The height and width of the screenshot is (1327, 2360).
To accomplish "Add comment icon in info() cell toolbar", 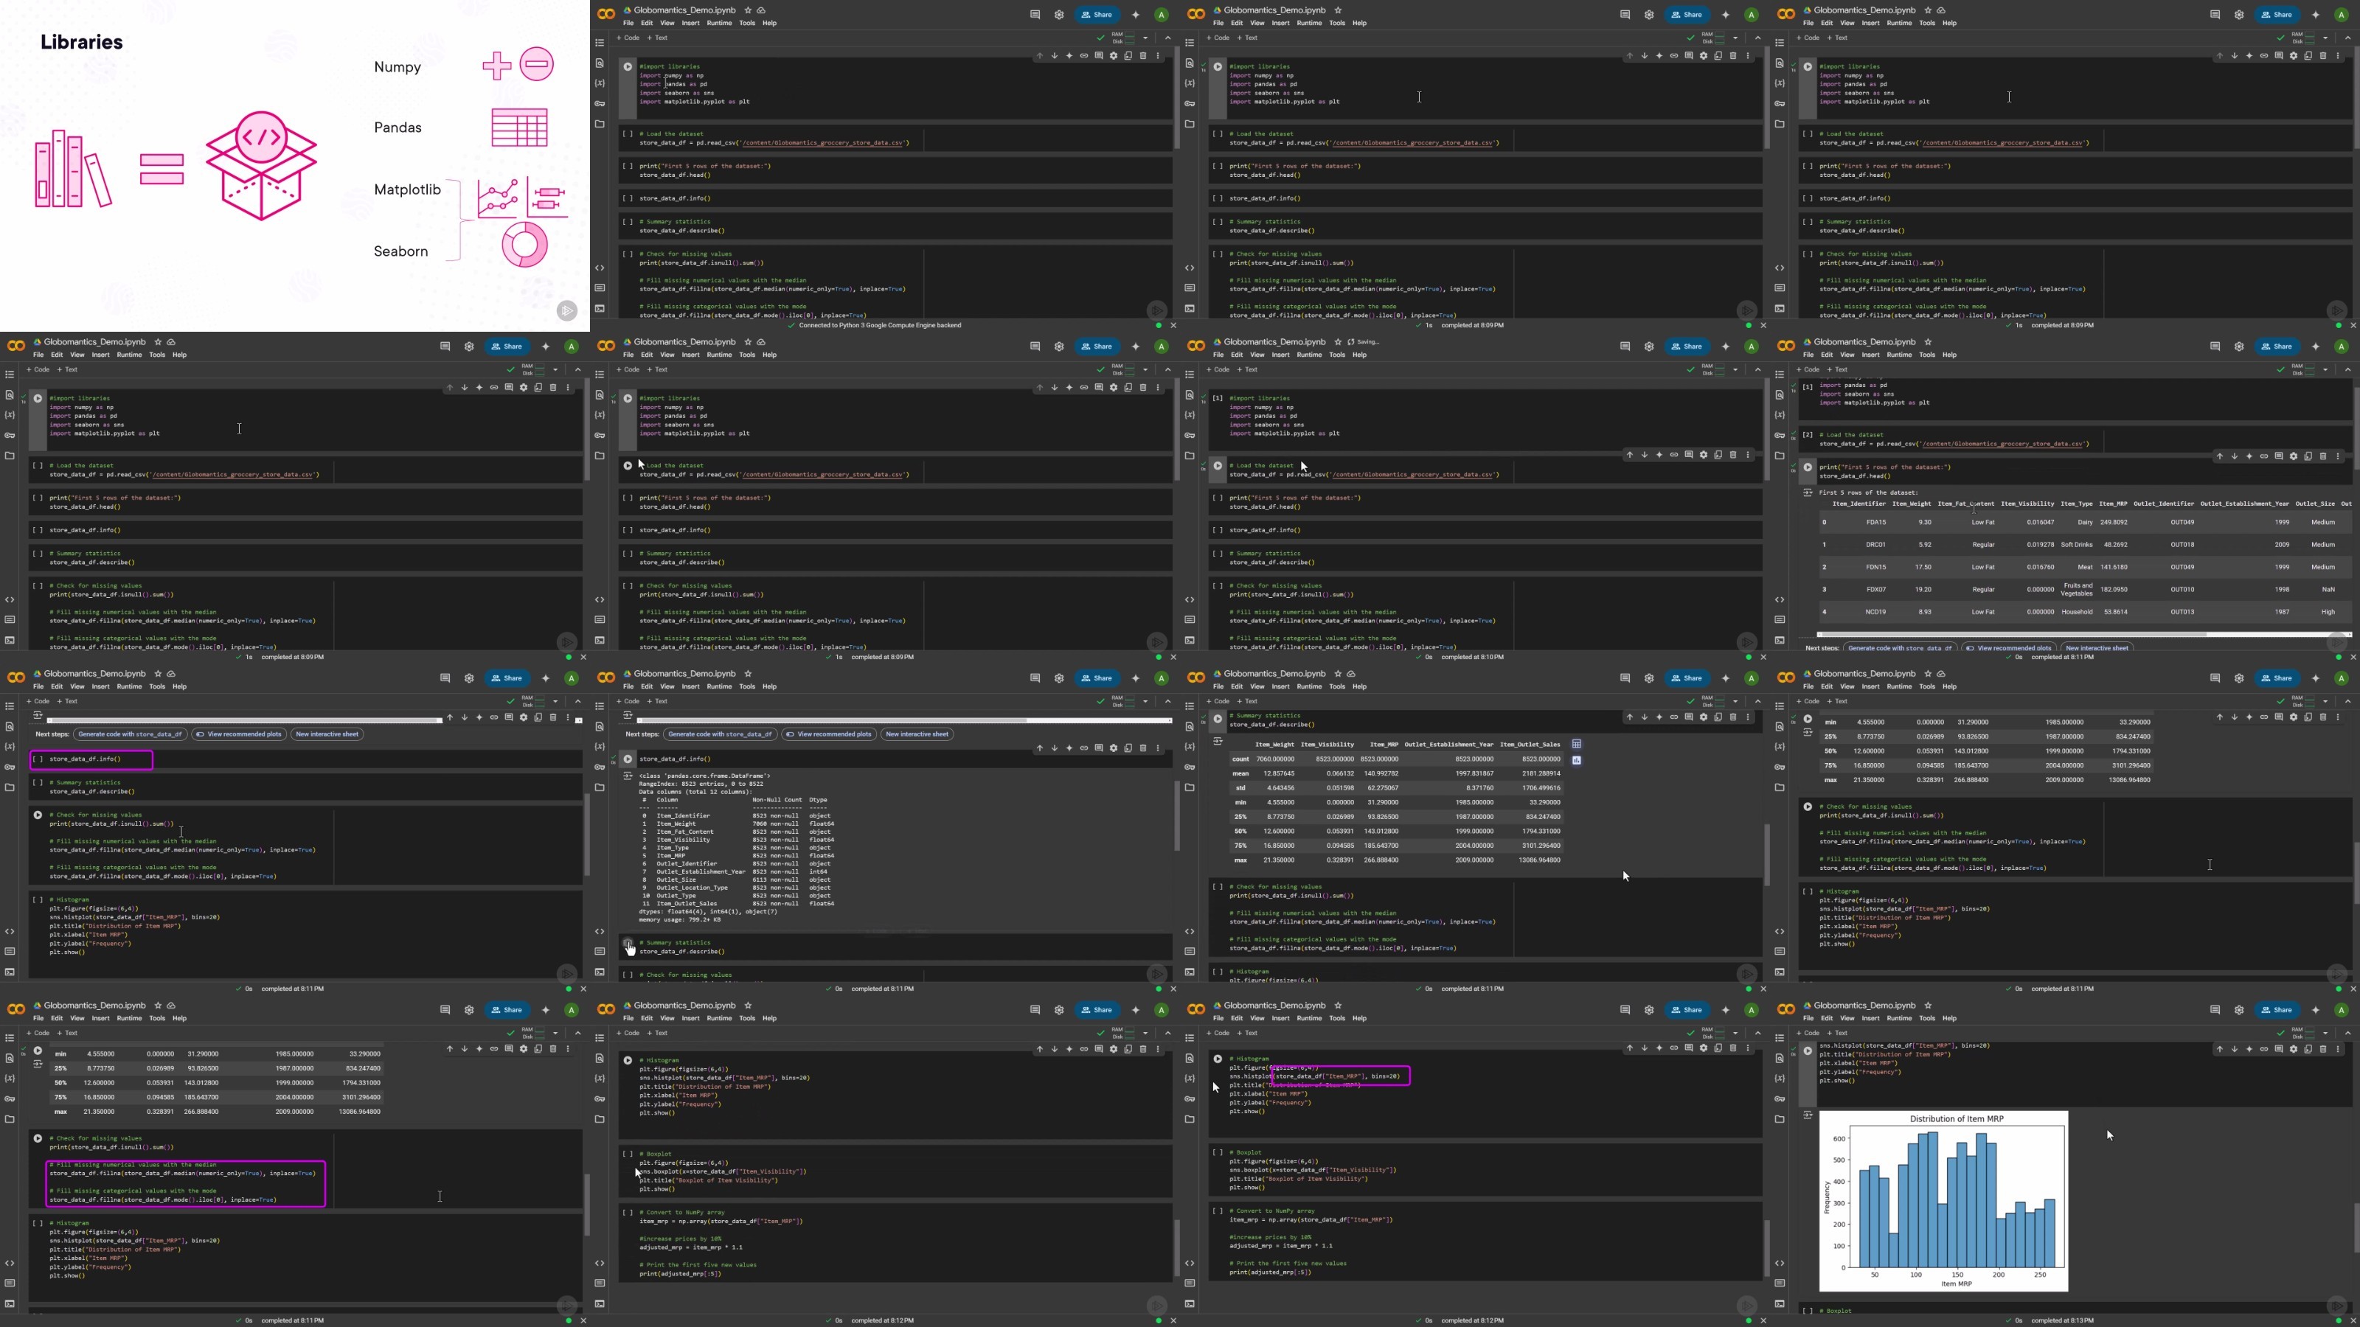I will coord(1098,748).
